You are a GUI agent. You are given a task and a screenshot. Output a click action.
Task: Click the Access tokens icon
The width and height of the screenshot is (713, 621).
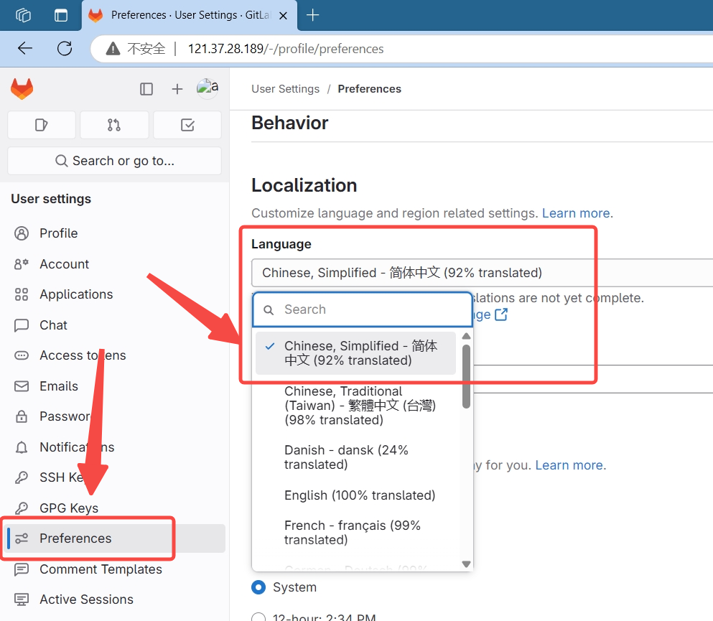(x=22, y=355)
